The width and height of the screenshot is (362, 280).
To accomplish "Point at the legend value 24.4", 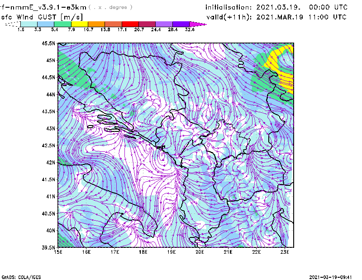I will [x=156, y=29].
